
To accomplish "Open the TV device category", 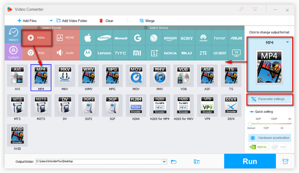I will pyautogui.click(x=236, y=53).
